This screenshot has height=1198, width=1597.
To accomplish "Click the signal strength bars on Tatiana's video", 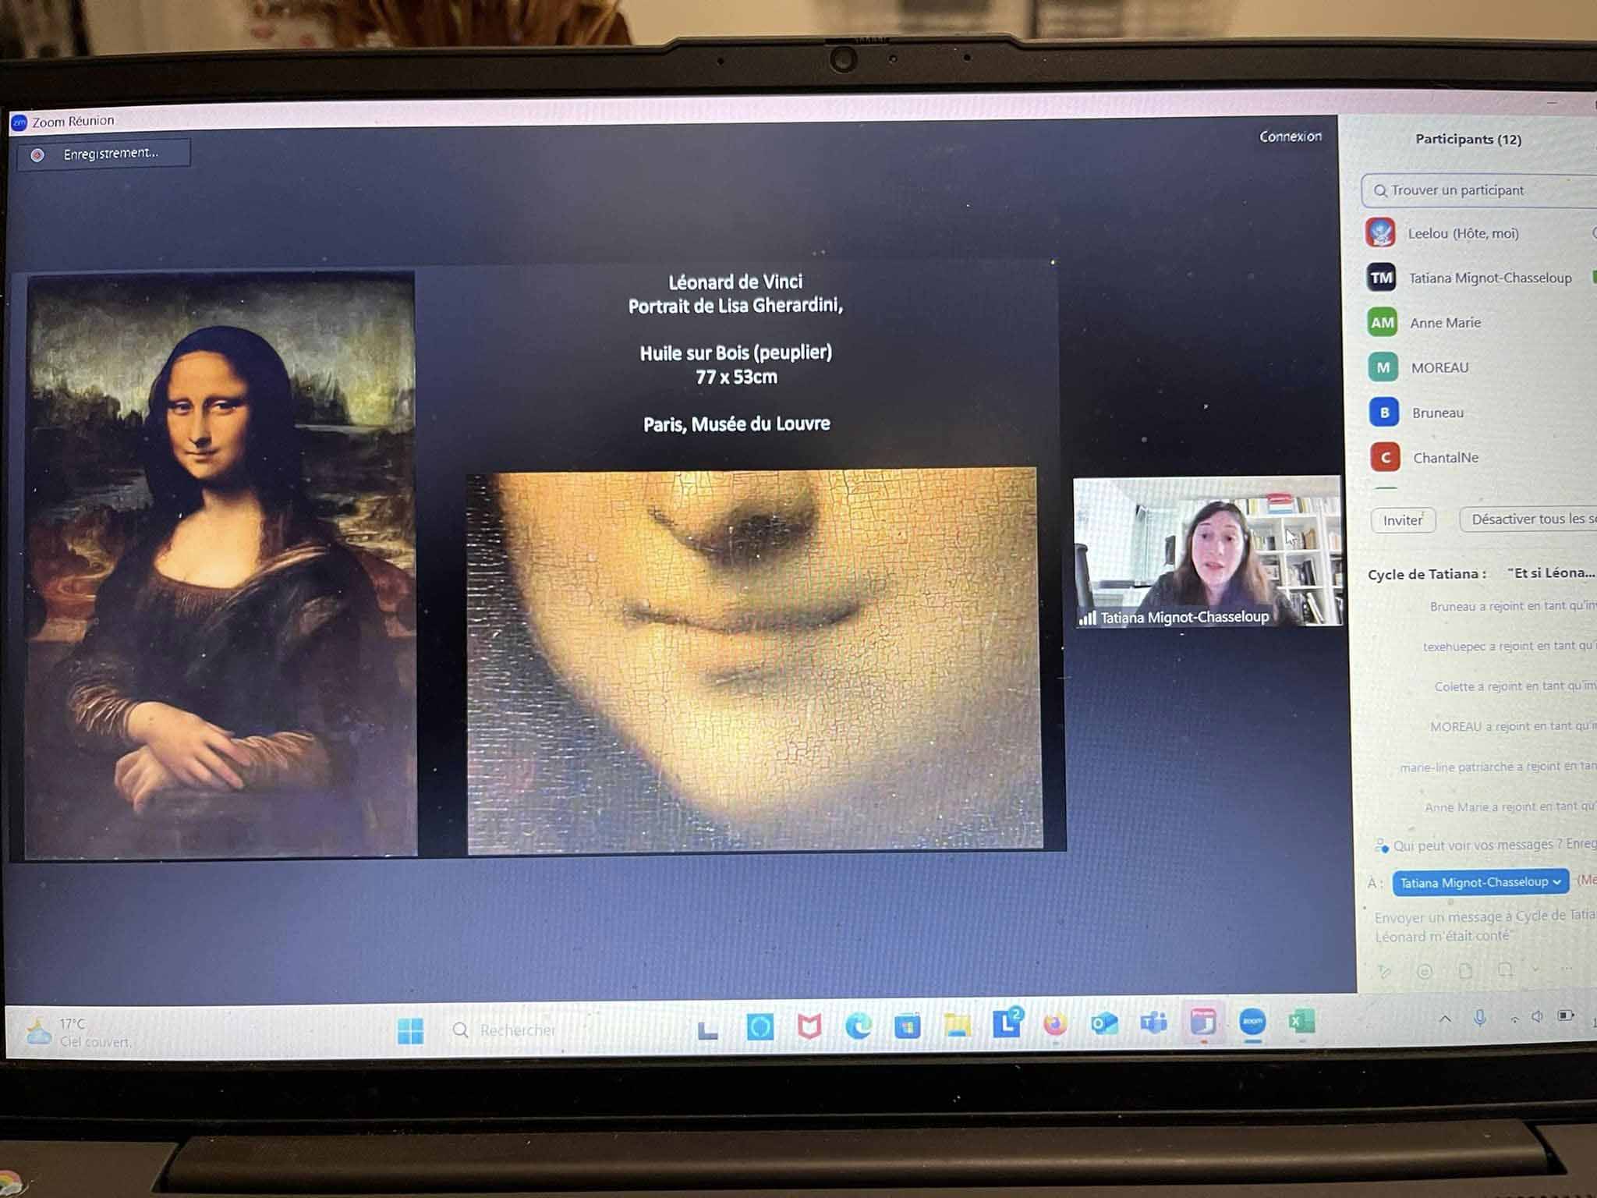I will tap(1087, 618).
